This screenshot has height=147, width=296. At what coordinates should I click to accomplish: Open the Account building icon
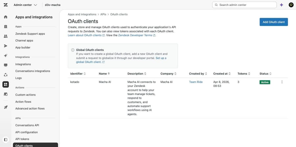6,27
